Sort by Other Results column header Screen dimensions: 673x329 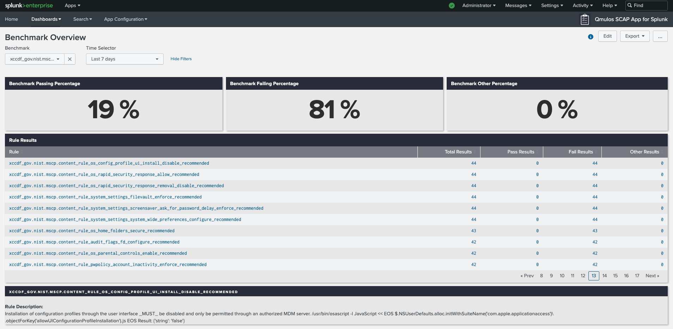(x=635, y=152)
